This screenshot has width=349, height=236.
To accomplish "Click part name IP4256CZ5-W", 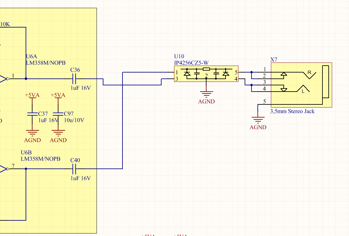I will click(192, 63).
